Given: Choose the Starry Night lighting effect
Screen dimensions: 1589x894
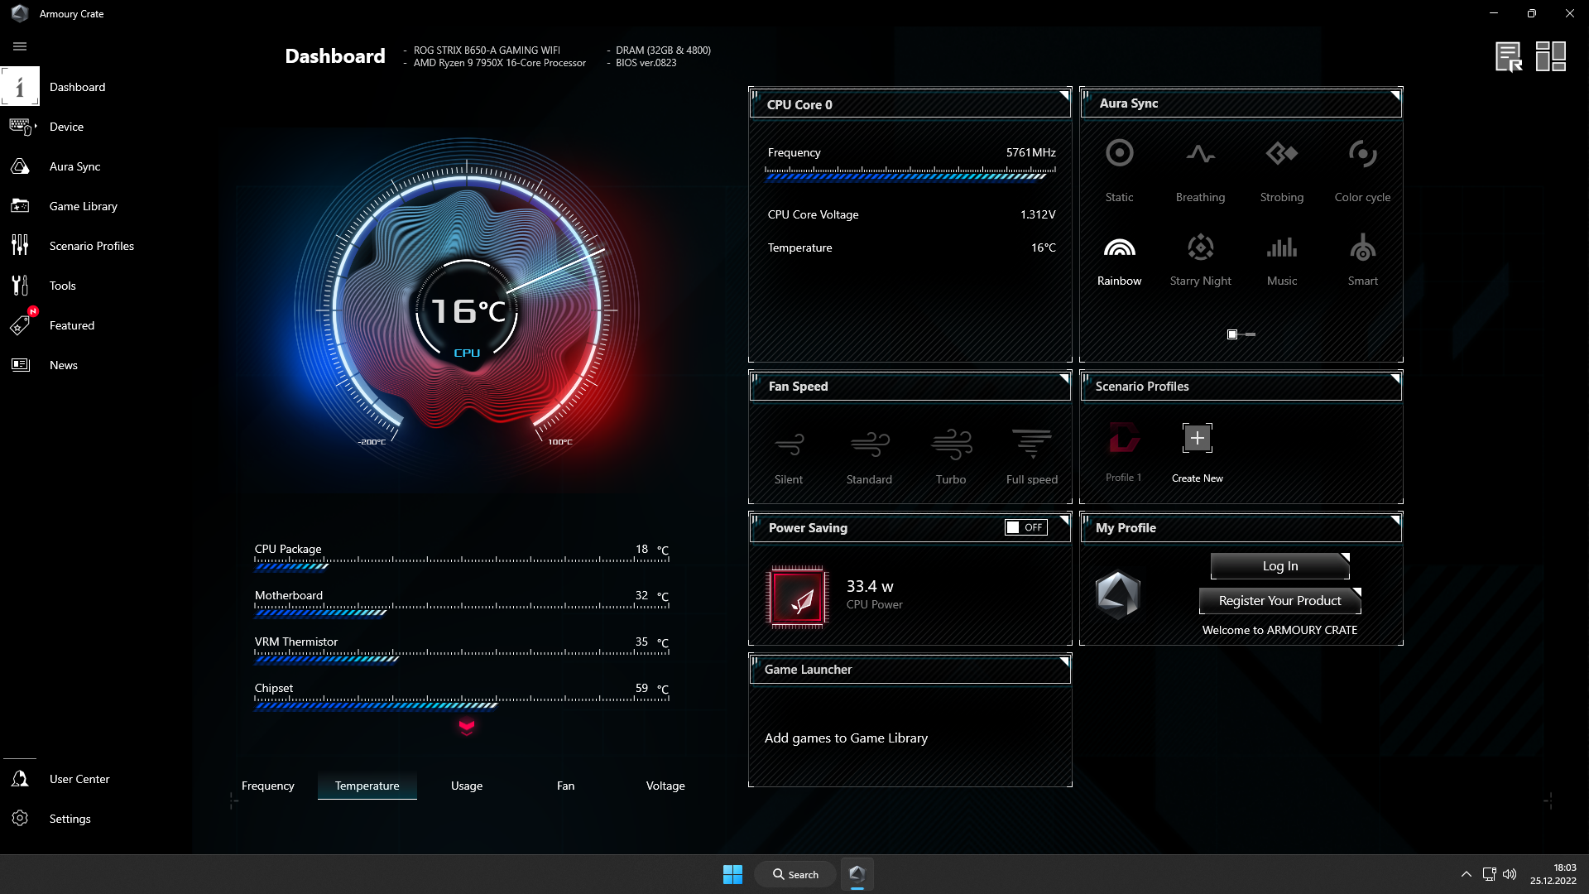Looking at the screenshot, I should pyautogui.click(x=1200, y=258).
